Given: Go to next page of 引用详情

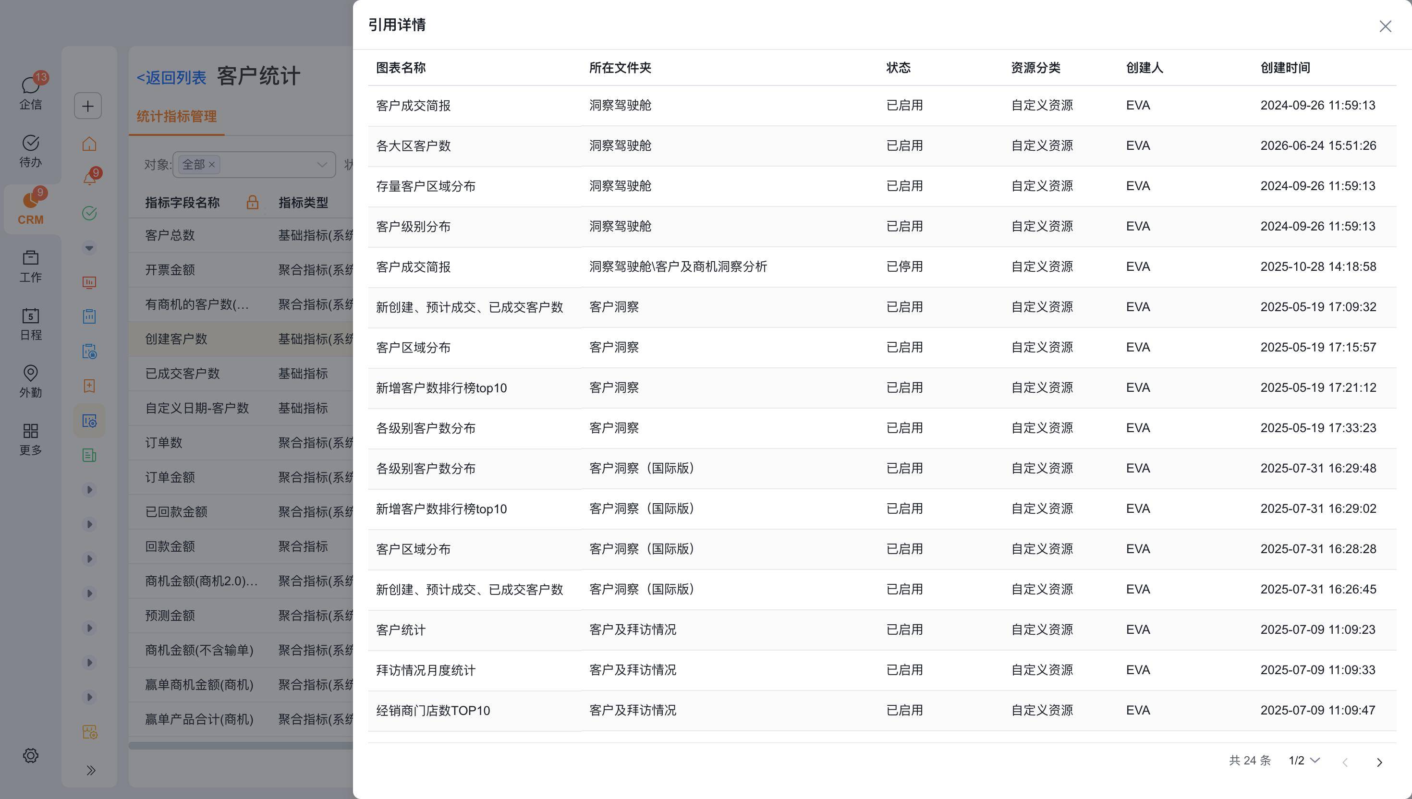Looking at the screenshot, I should pyautogui.click(x=1380, y=762).
